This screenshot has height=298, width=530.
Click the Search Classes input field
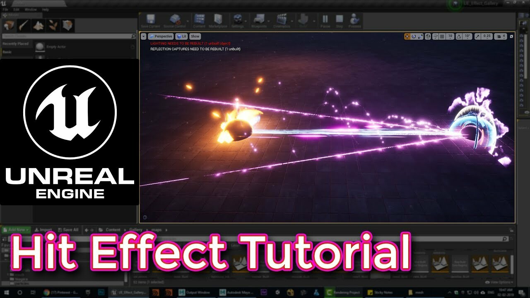coord(69,36)
